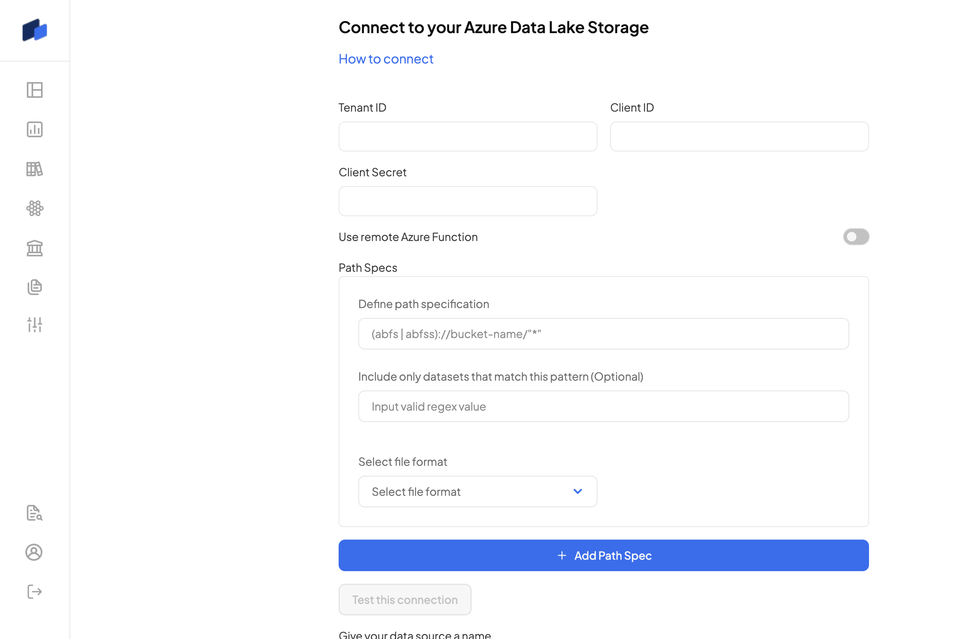959x639 pixels.
Task: Open the dashboard layout icon
Action: (35, 90)
